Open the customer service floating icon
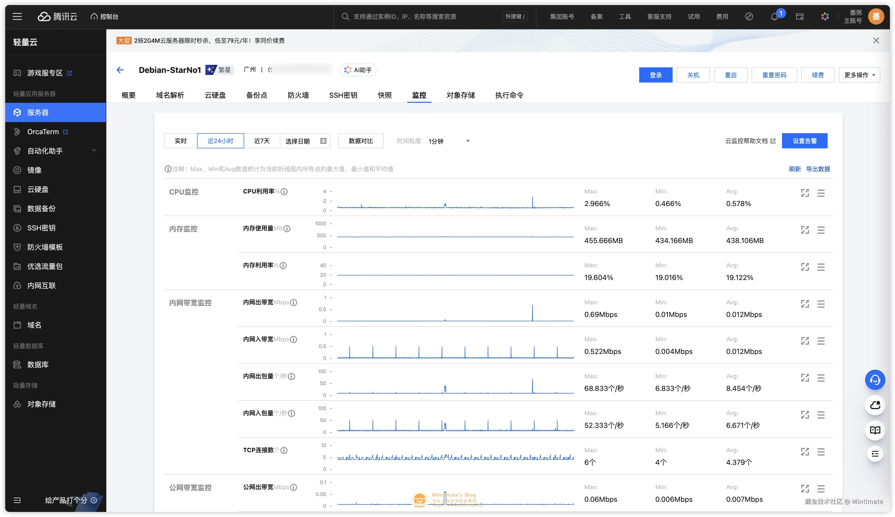The image size is (895, 517). click(x=875, y=380)
